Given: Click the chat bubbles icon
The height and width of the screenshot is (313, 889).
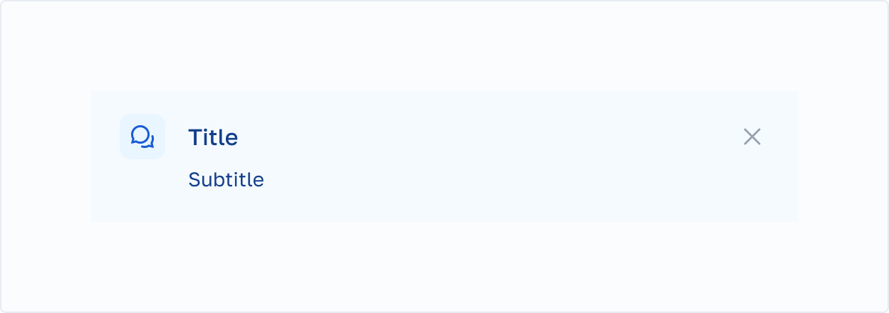Looking at the screenshot, I should pyautogui.click(x=142, y=137).
